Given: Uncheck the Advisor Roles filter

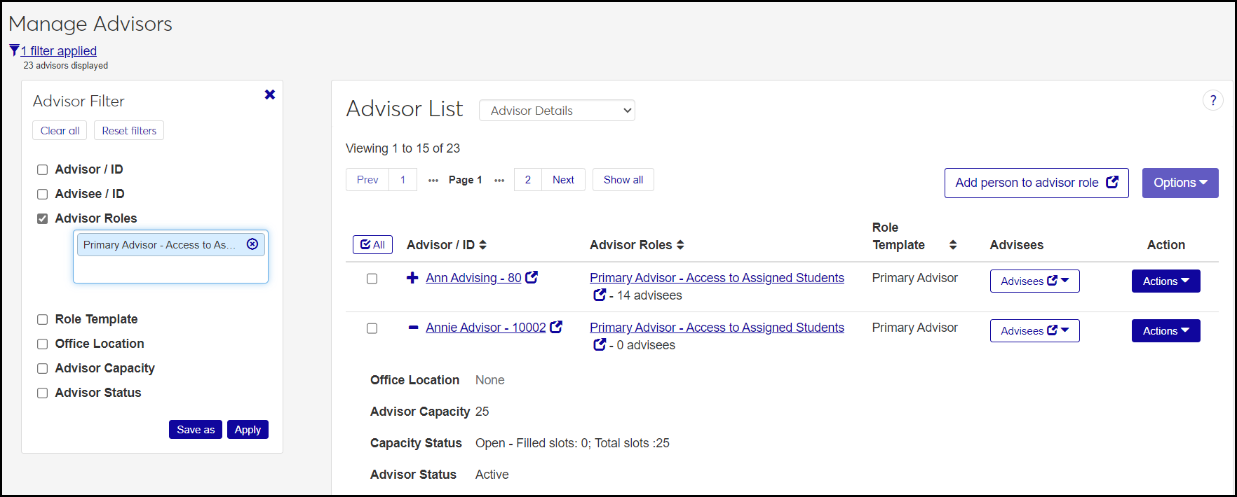Looking at the screenshot, I should [x=43, y=218].
